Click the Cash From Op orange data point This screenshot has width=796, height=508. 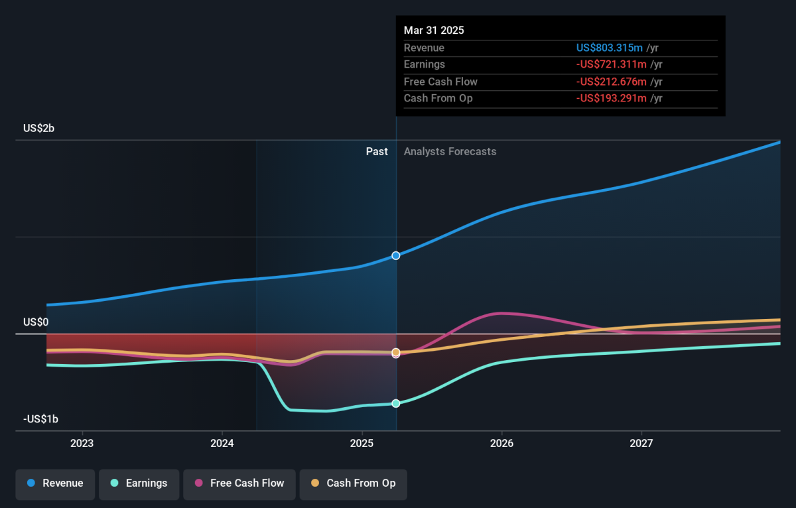pos(396,352)
